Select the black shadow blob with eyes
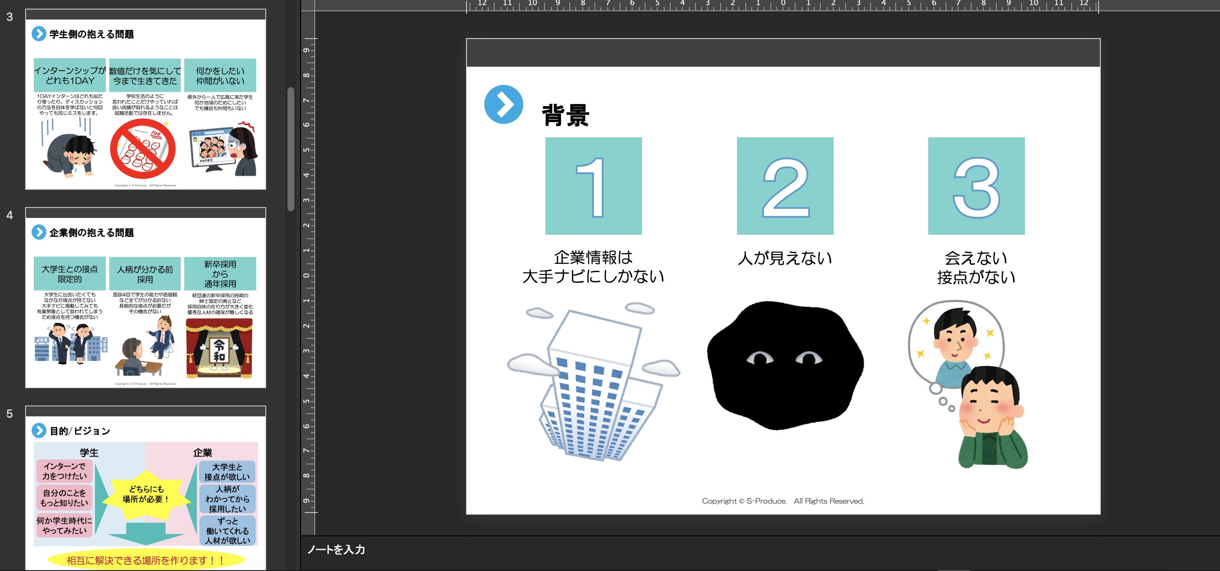The height and width of the screenshot is (571, 1220). pyautogui.click(x=785, y=366)
